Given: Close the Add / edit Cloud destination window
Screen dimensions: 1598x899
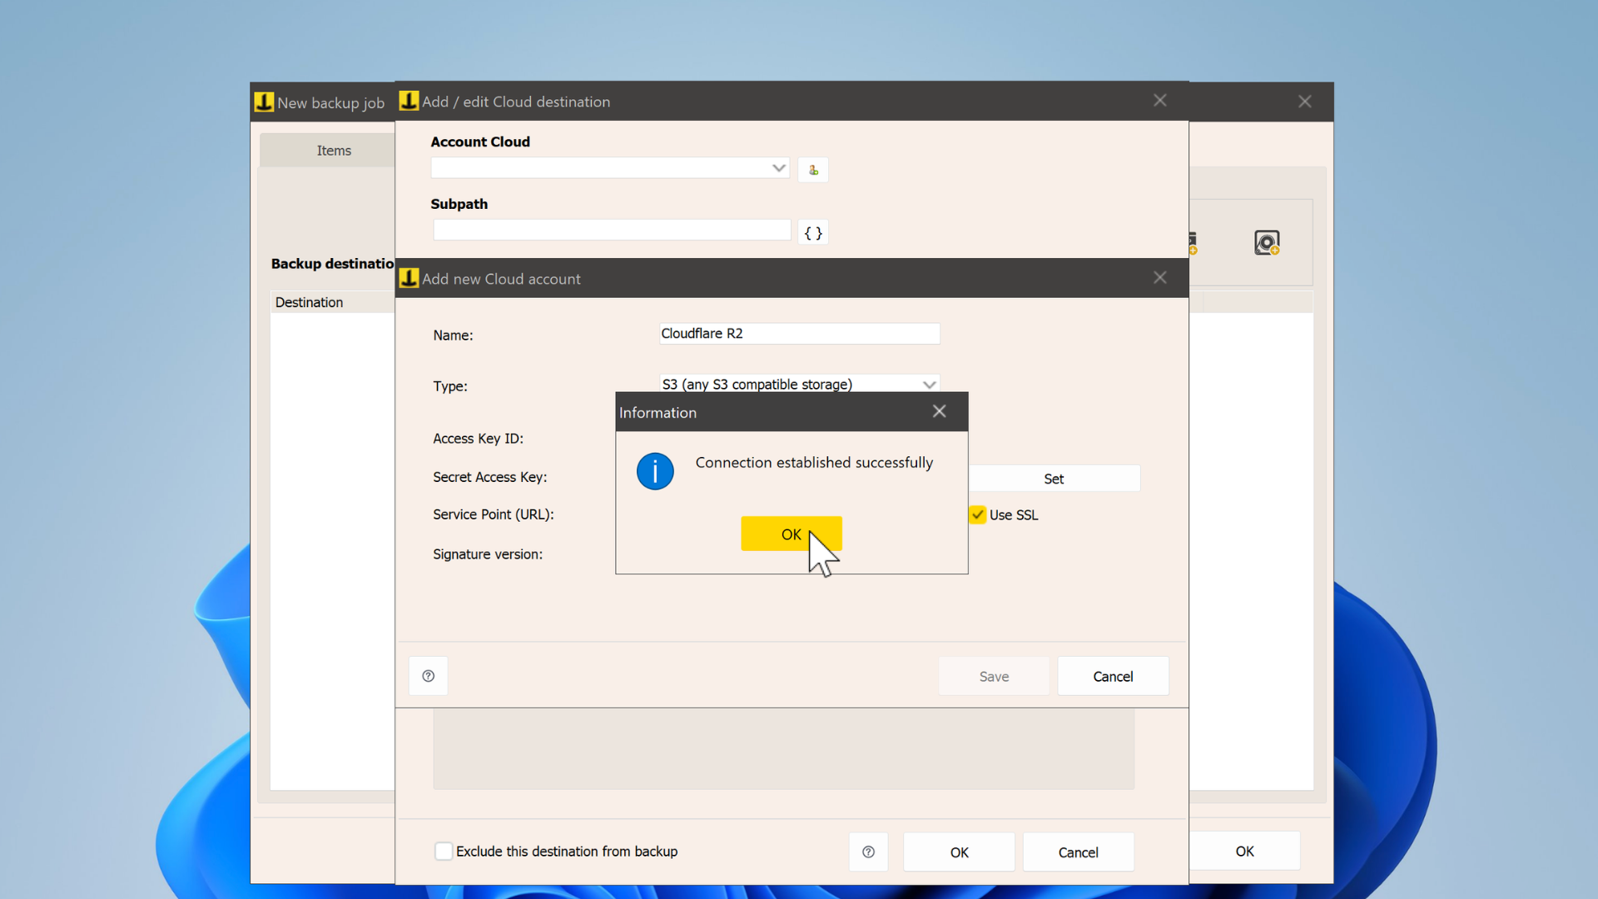Looking at the screenshot, I should point(1159,101).
